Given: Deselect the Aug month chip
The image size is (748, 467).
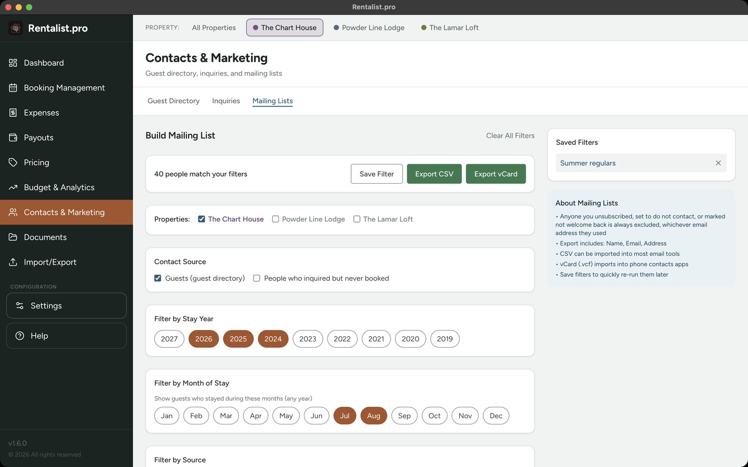Looking at the screenshot, I should [374, 416].
